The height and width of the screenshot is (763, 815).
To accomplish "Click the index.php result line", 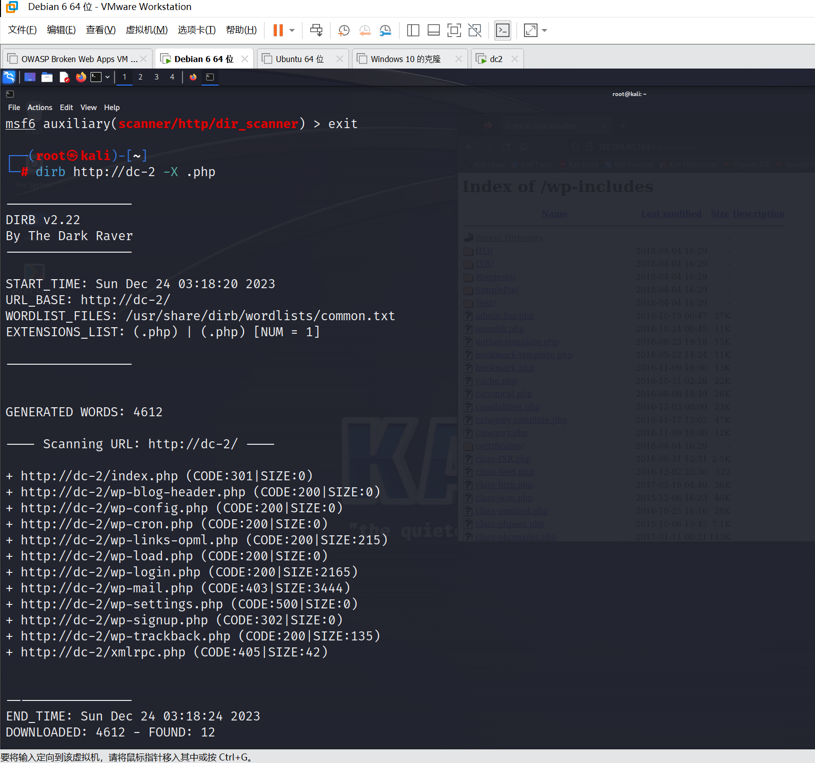I will coord(159,476).
